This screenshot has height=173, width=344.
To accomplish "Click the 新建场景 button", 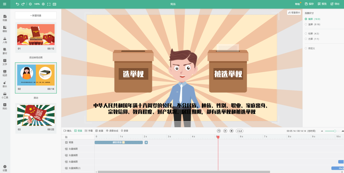I will point(36,15).
